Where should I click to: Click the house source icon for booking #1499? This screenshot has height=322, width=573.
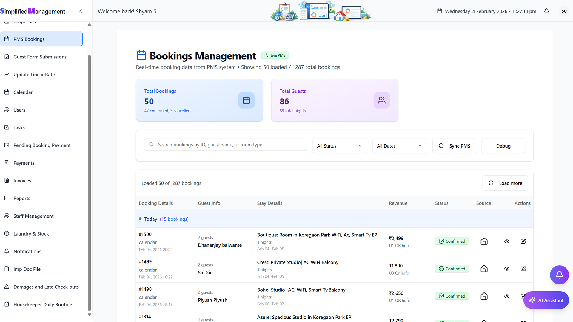click(484, 269)
